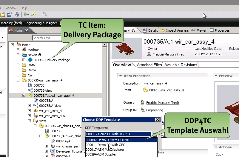Screen dimensions: 239x157
Task: Collapse the Home tree node
Action: point(12,45)
